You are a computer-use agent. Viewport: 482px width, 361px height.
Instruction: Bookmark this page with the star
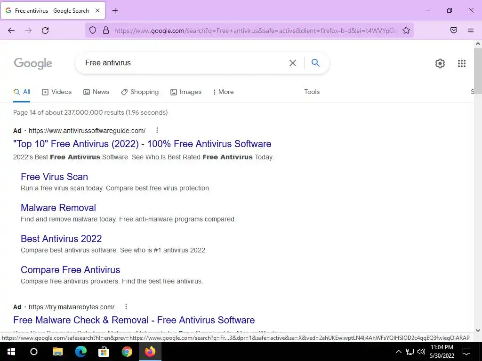tap(406, 30)
